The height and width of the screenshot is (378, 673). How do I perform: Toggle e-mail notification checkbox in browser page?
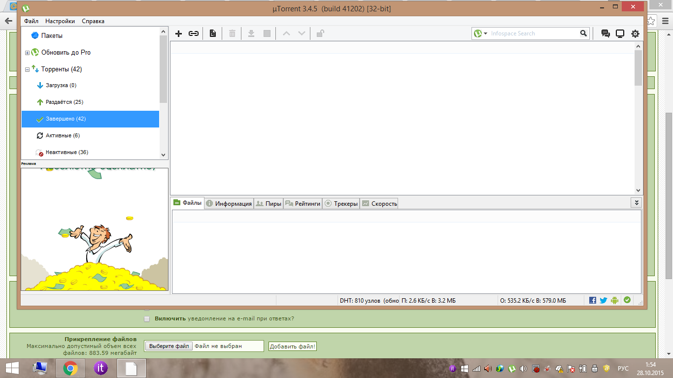(147, 319)
